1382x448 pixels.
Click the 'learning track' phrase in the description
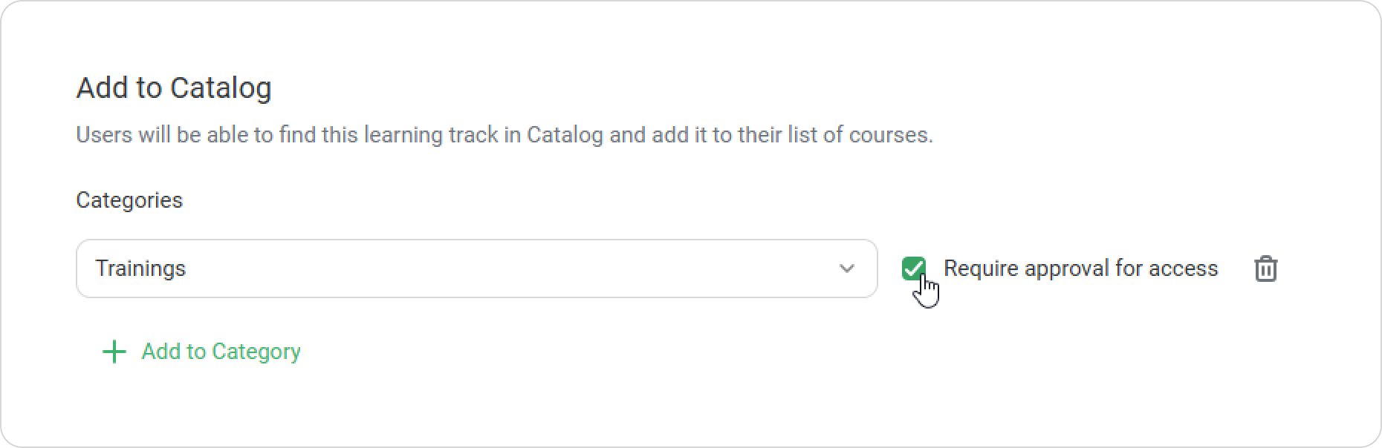point(410,135)
